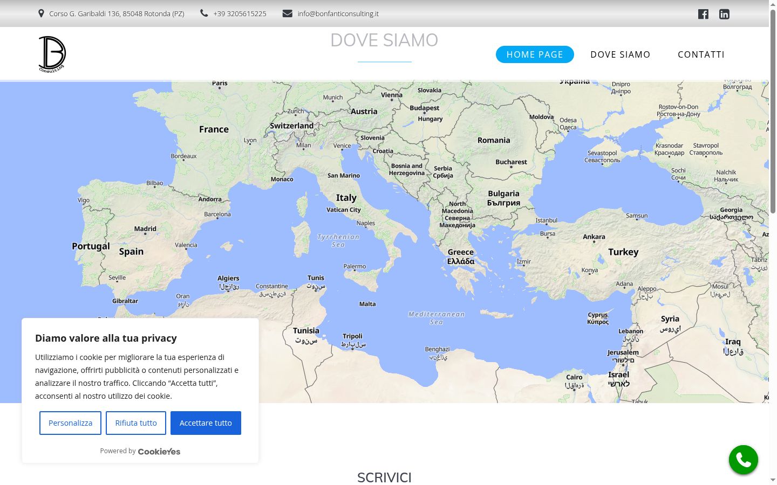Viewport: 777px width, 485px height.
Task: Click the page vertical scrollbar thumb
Action: point(773,110)
